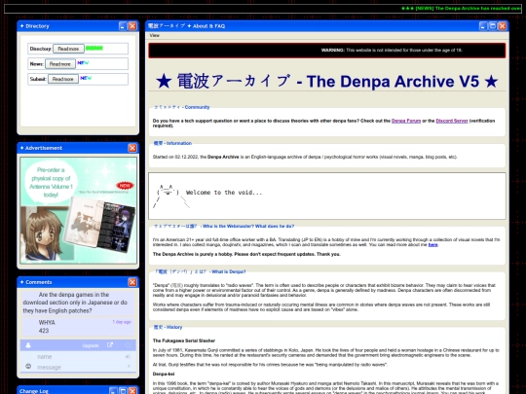Click the History section heading
This screenshot has height=394, width=526.
168,327
